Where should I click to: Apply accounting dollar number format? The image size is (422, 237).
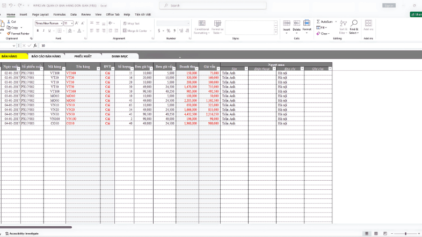tap(159, 31)
